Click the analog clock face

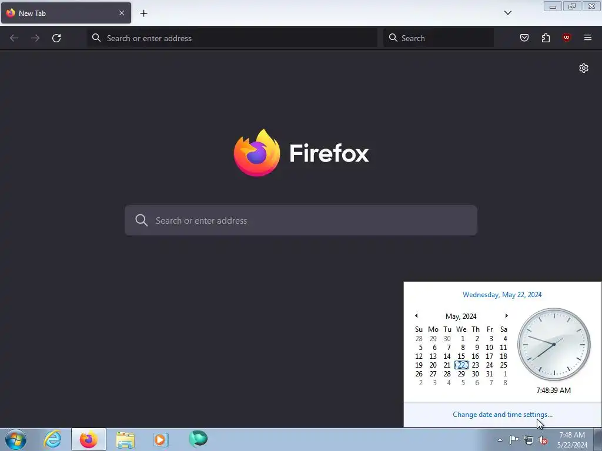(554, 344)
